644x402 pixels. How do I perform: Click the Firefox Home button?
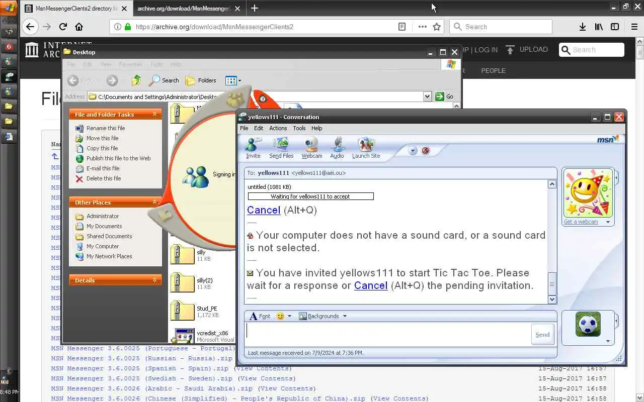[x=79, y=27]
